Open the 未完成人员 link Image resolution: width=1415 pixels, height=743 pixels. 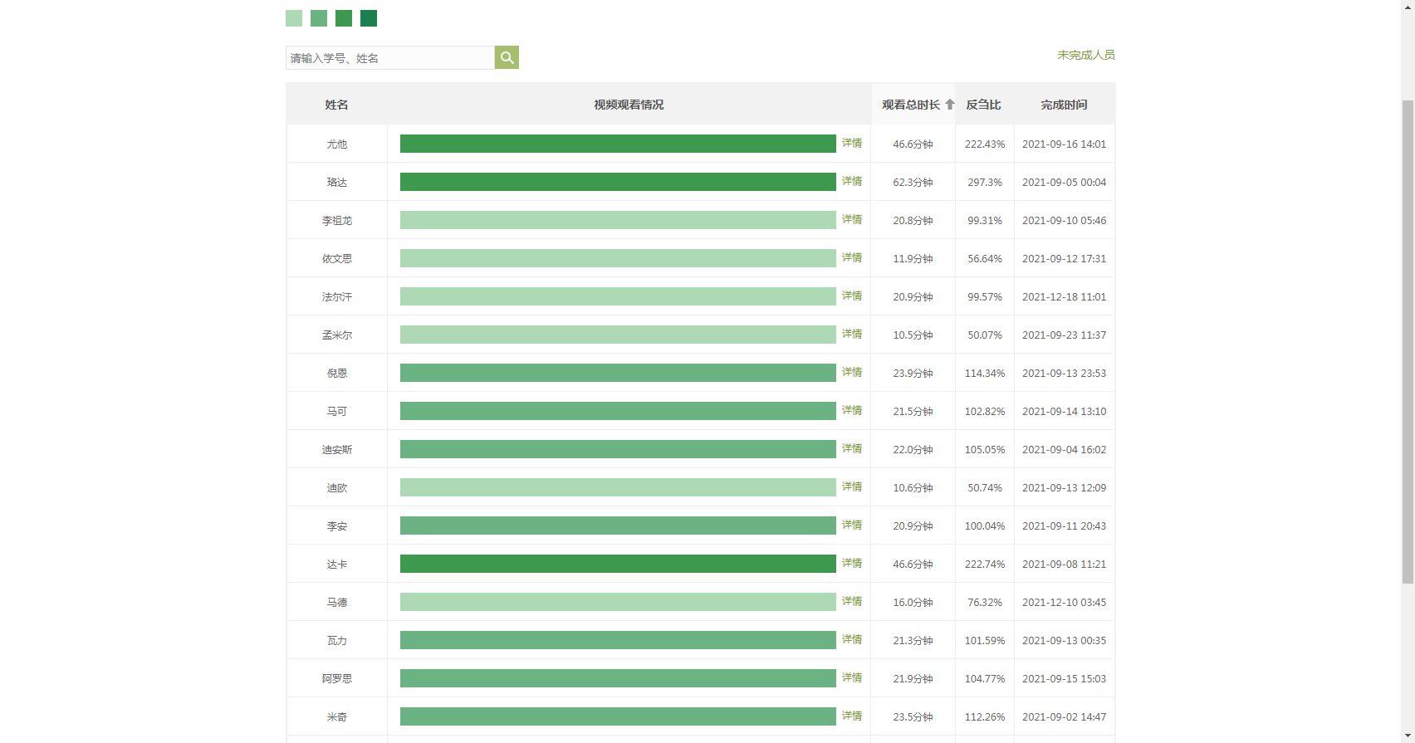point(1085,55)
